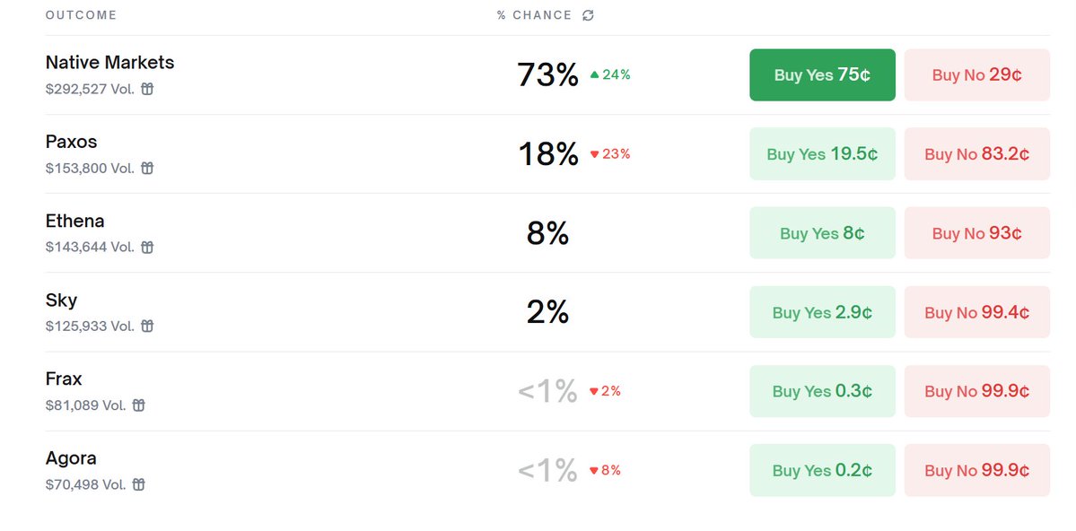This screenshot has width=1076, height=531.
Task: Open the gift rewards icon for Paxos
Action: tap(147, 168)
